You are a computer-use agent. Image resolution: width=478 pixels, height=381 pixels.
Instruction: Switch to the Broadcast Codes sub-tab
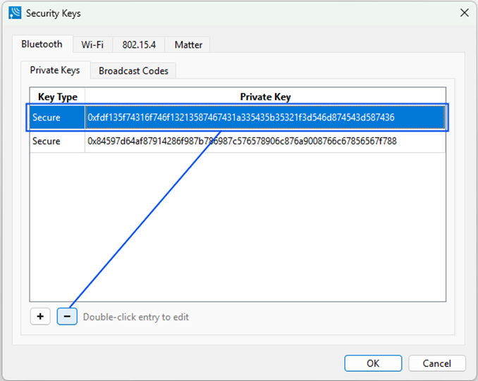[133, 70]
